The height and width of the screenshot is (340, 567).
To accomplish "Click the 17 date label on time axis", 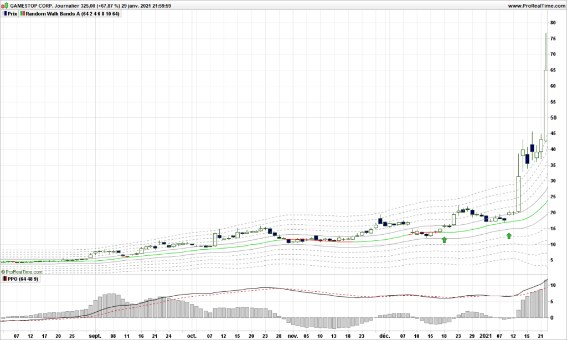I will (x=44, y=336).
